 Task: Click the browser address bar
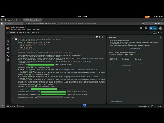point(84,24)
